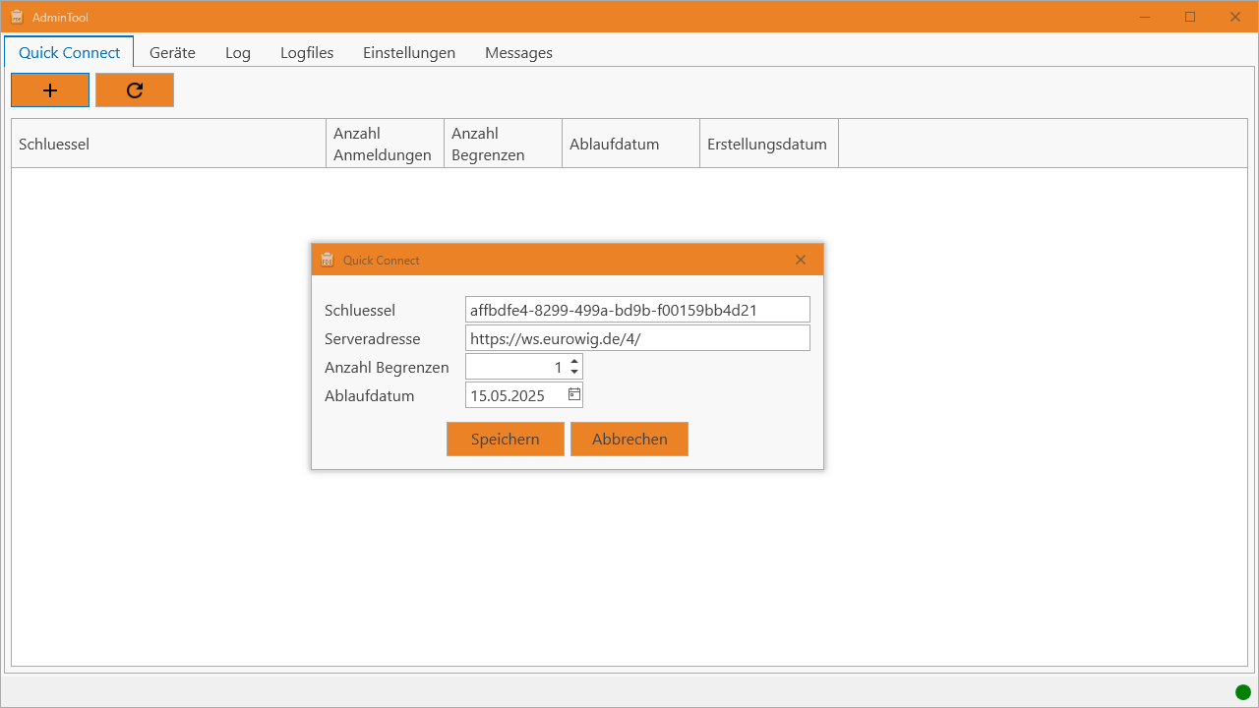Click the AdminTool app icon in title bar
Screen dimensions: 1259x708
pyautogui.click(x=17, y=17)
